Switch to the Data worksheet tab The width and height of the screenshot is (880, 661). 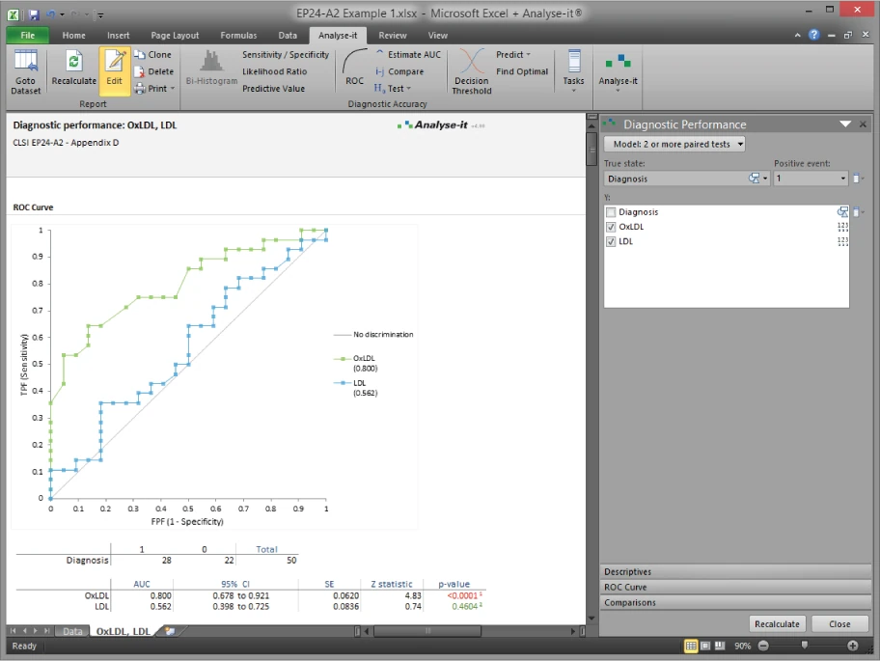[72, 631]
